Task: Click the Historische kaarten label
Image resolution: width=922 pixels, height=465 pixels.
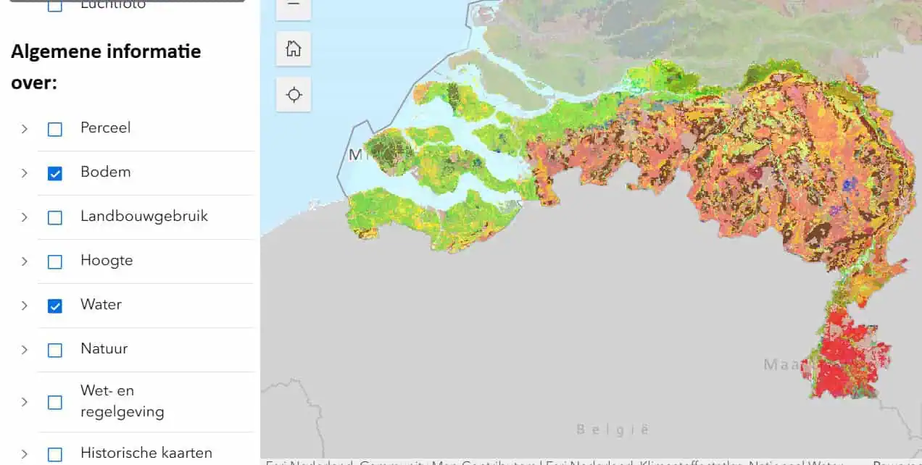Action: [146, 453]
